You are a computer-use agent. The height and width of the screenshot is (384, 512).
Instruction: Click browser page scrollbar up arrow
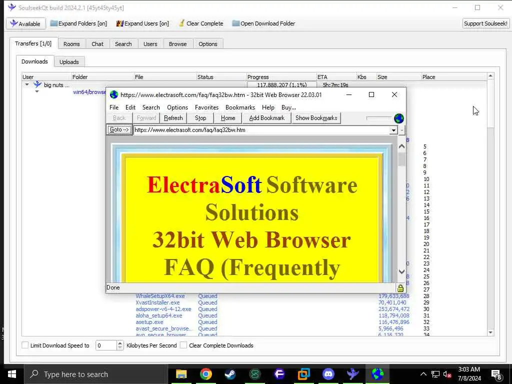click(401, 146)
